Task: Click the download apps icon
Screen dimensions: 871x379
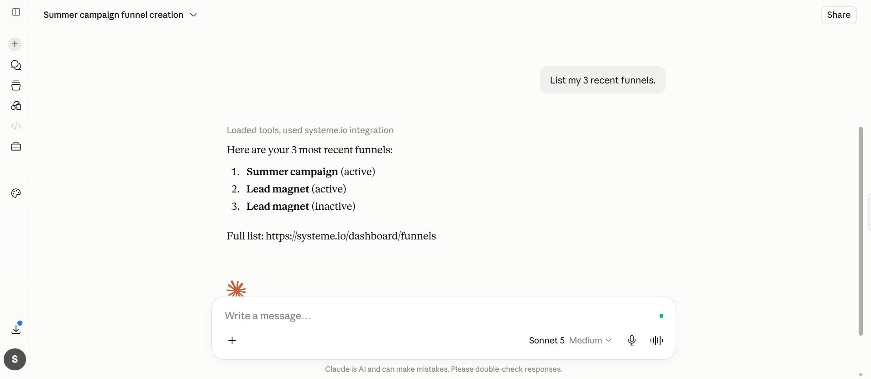Action: coord(16,329)
